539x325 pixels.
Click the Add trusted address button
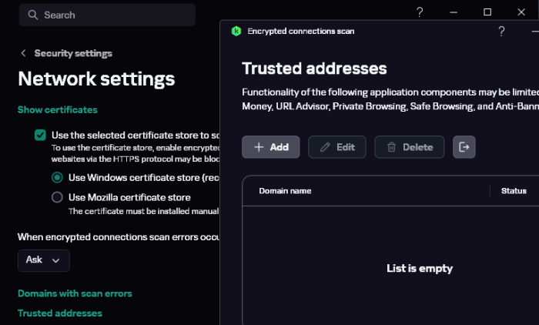[x=270, y=147]
